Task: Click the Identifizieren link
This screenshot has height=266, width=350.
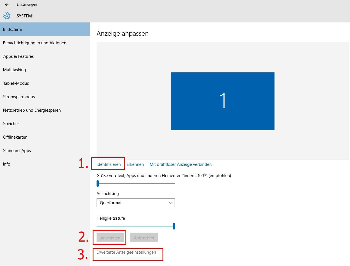Action: tap(109, 164)
